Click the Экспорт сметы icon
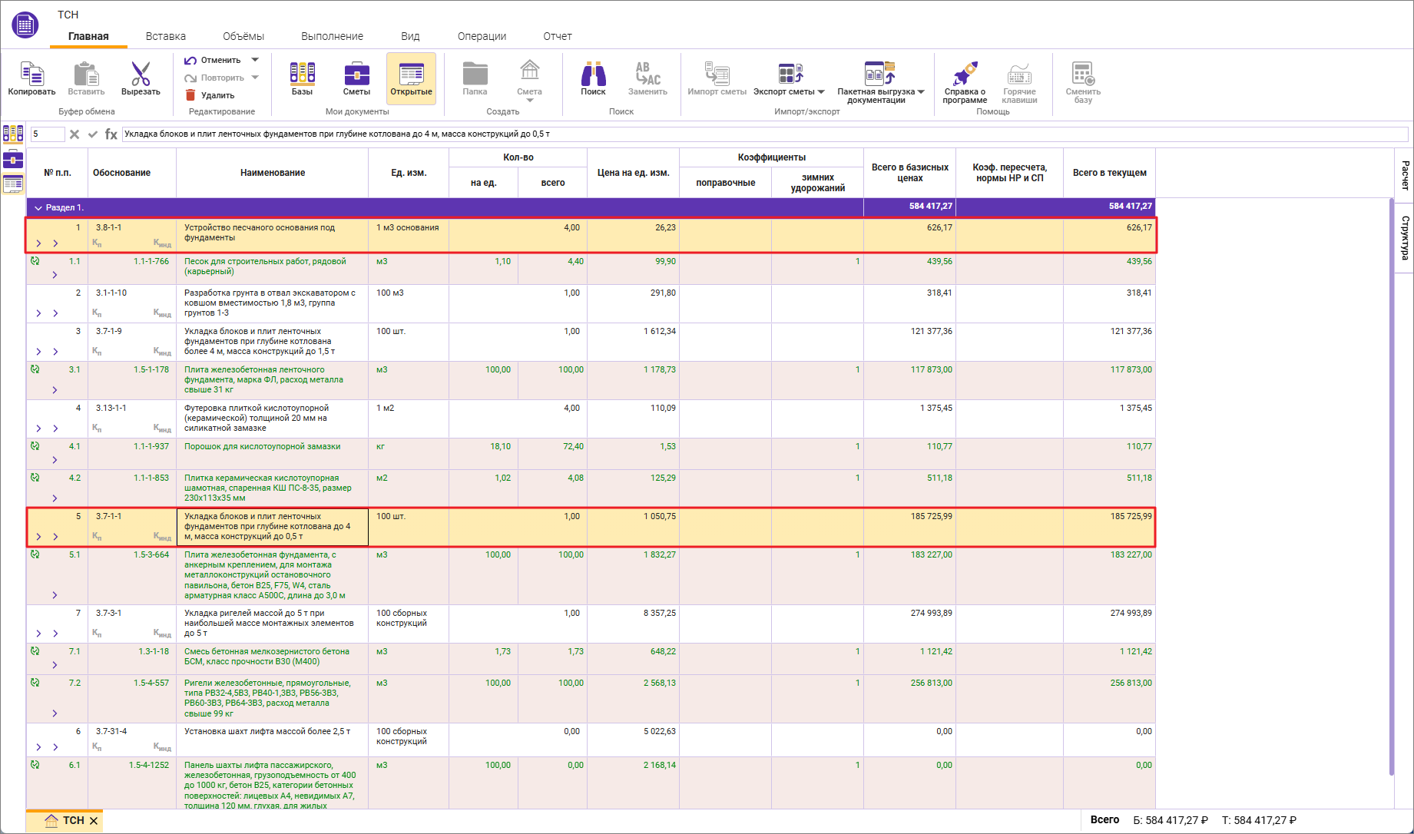Viewport: 1414px width, 834px height. click(789, 74)
